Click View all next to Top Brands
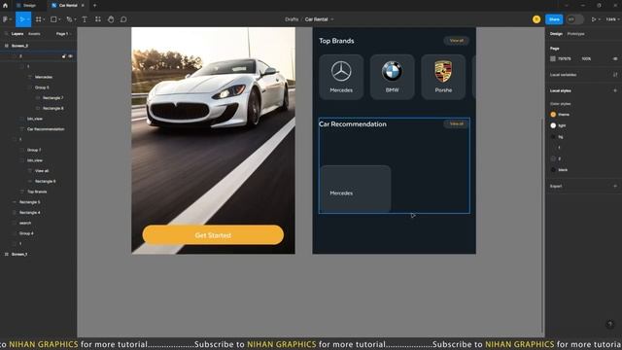 coord(456,41)
